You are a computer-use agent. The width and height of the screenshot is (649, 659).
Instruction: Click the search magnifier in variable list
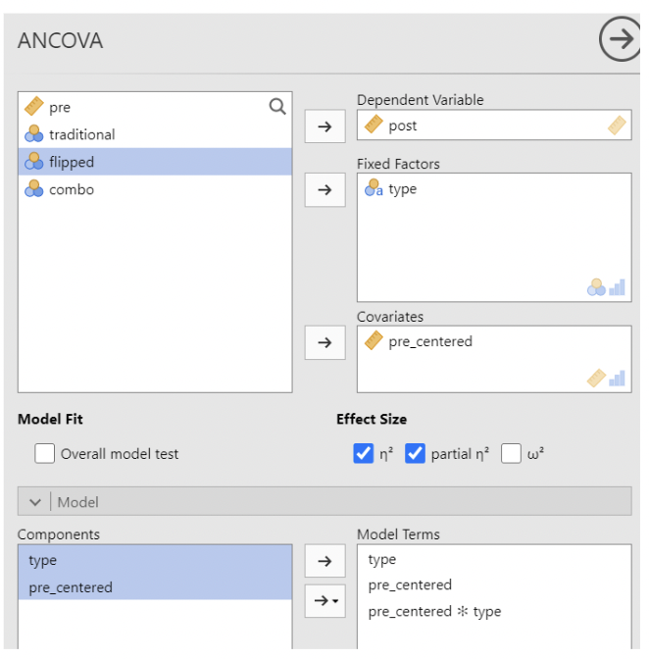coord(277,107)
